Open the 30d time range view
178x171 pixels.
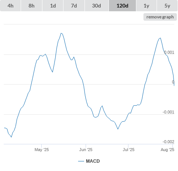click(x=97, y=6)
